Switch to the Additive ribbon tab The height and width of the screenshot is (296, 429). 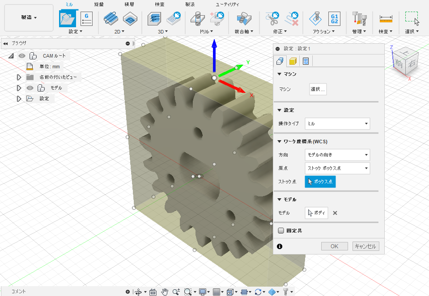tap(129, 4)
